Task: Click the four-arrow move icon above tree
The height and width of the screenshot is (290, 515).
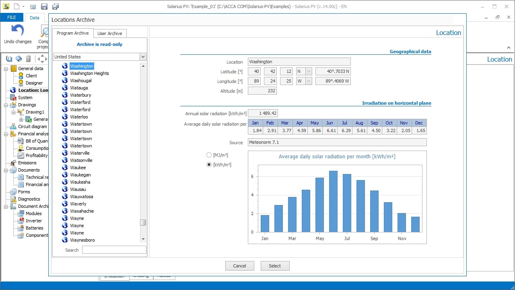Action: tap(42, 59)
